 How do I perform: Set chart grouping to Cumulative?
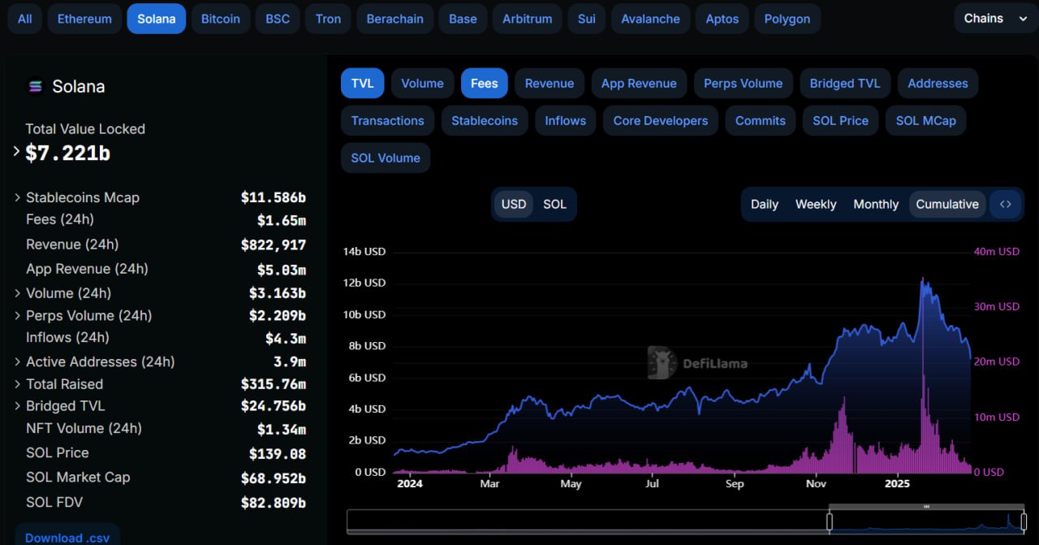click(947, 205)
